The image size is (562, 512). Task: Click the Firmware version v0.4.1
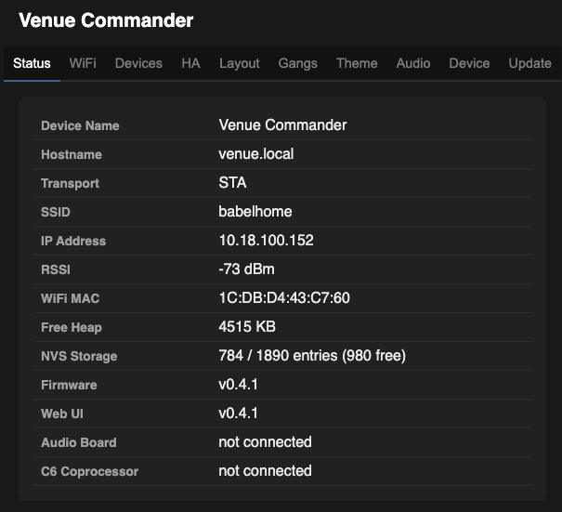click(x=239, y=385)
